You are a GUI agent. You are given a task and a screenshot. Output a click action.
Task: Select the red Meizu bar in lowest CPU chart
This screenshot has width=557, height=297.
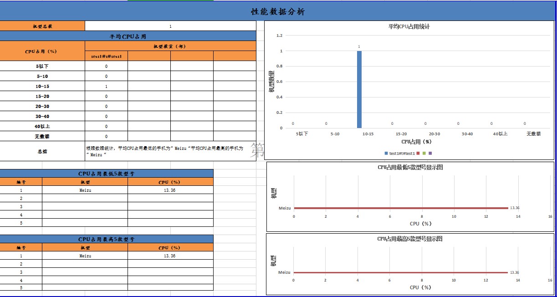tap(401, 208)
